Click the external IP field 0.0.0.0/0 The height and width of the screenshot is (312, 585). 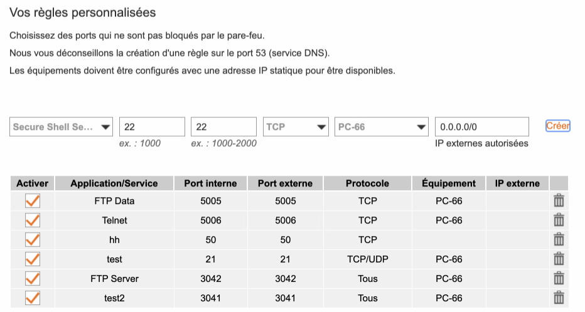click(x=481, y=127)
